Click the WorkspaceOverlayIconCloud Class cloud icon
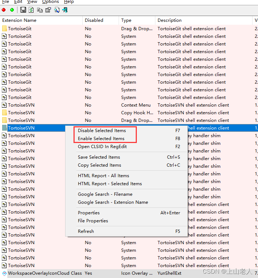 tap(4, 273)
